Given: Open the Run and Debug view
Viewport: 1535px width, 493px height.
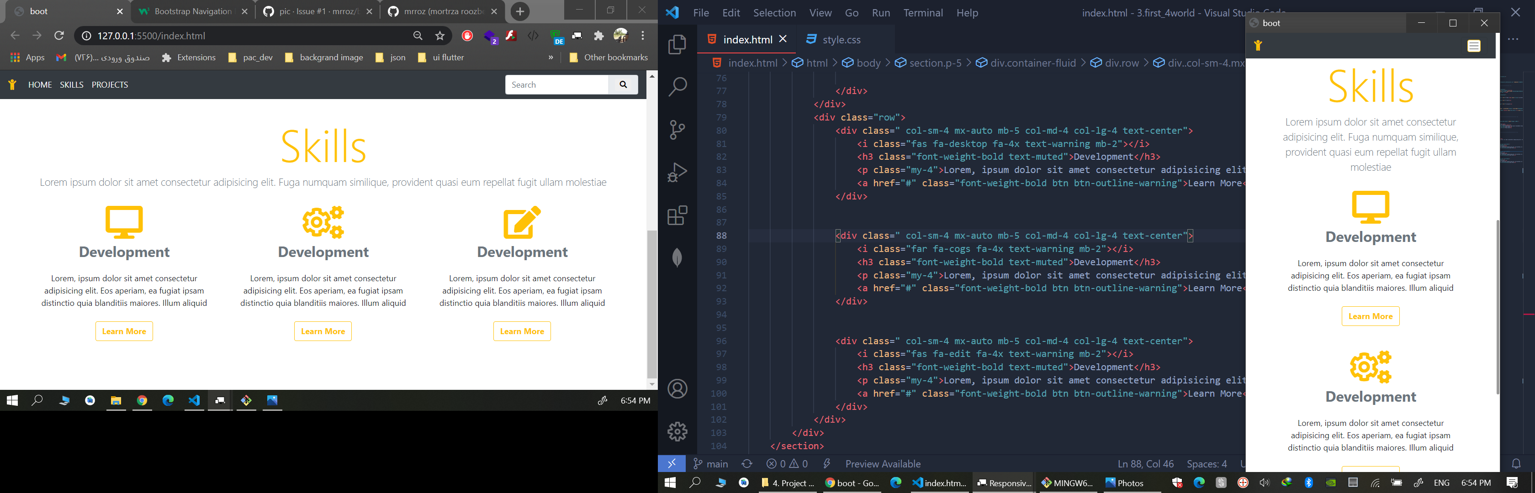Looking at the screenshot, I should (677, 172).
